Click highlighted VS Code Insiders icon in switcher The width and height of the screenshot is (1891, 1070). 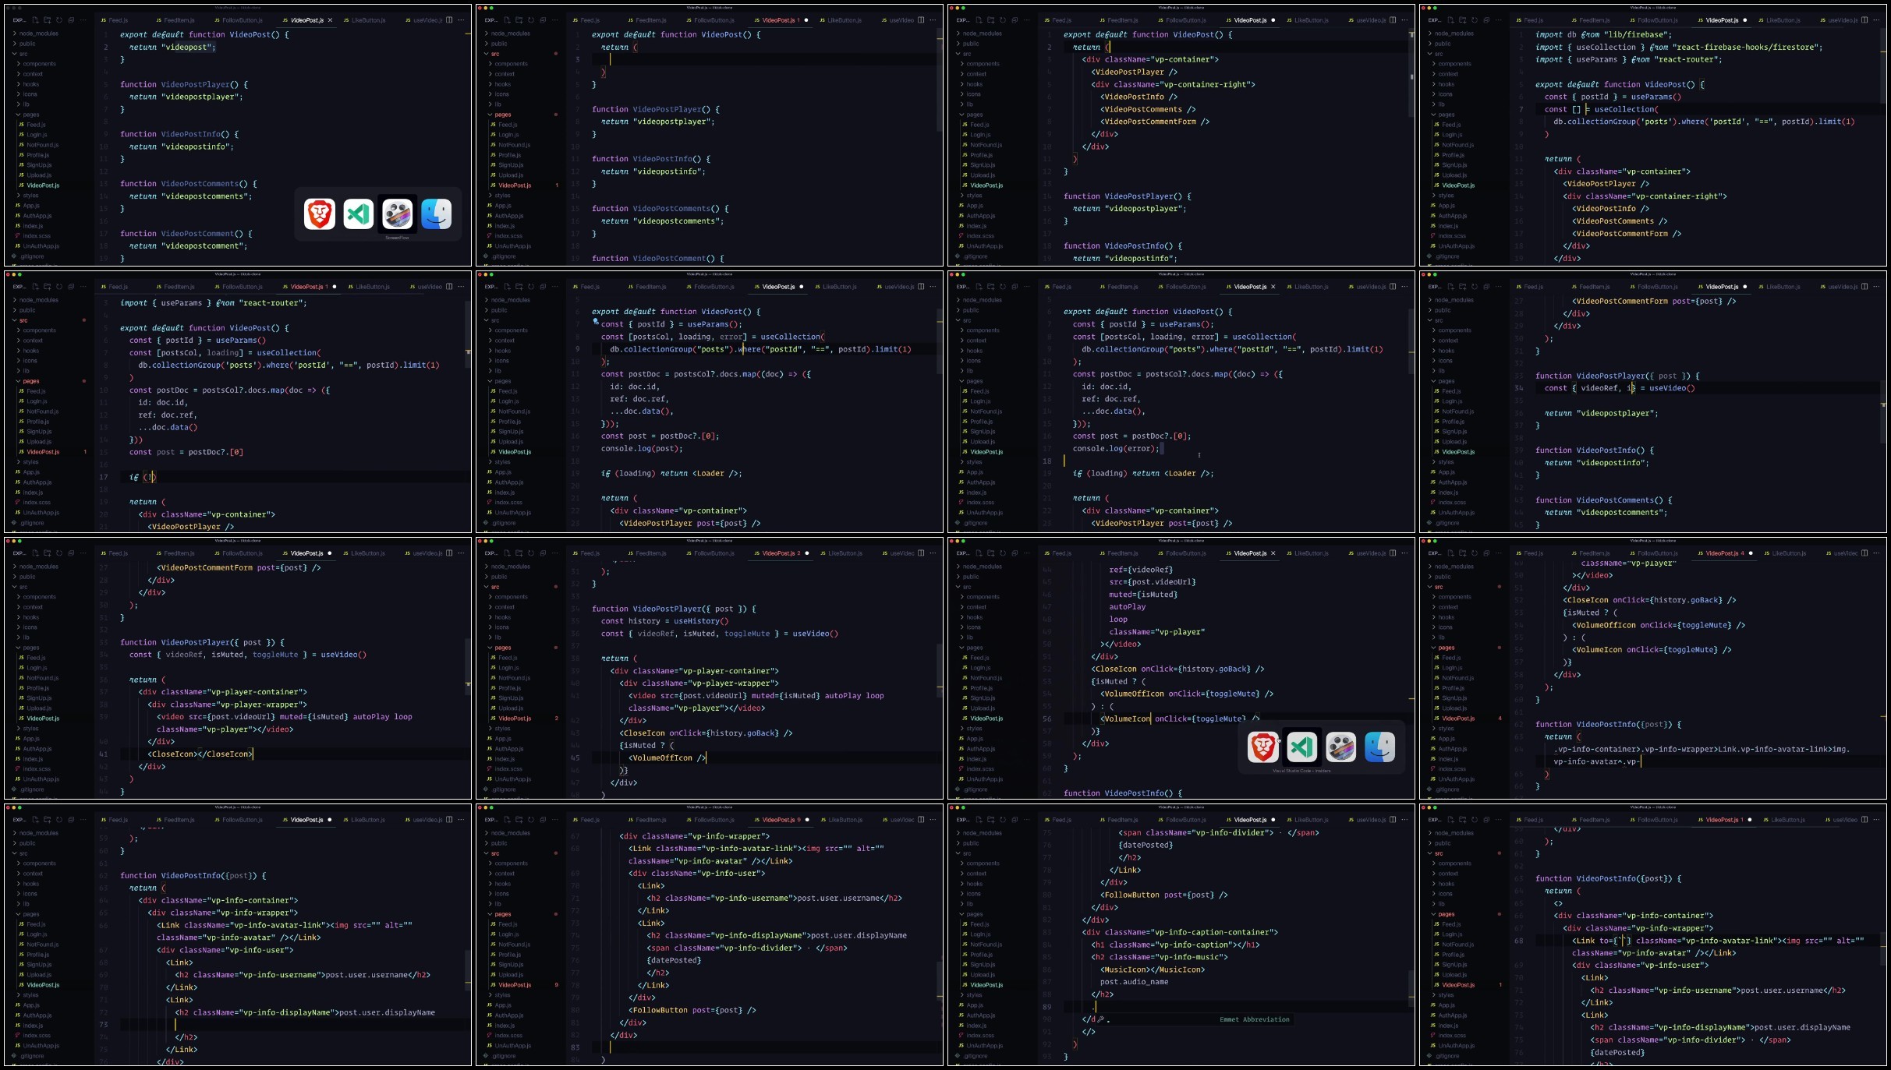[x=1301, y=747]
